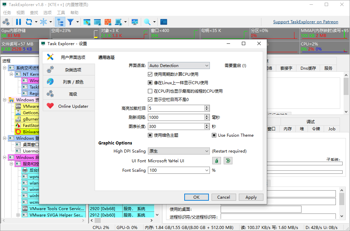Increase 高亮加载栏目 value with up arrow
350x231 pixels.
(207, 107)
